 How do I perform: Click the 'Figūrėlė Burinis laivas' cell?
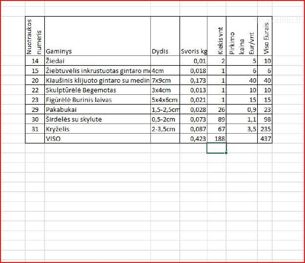coord(97,100)
